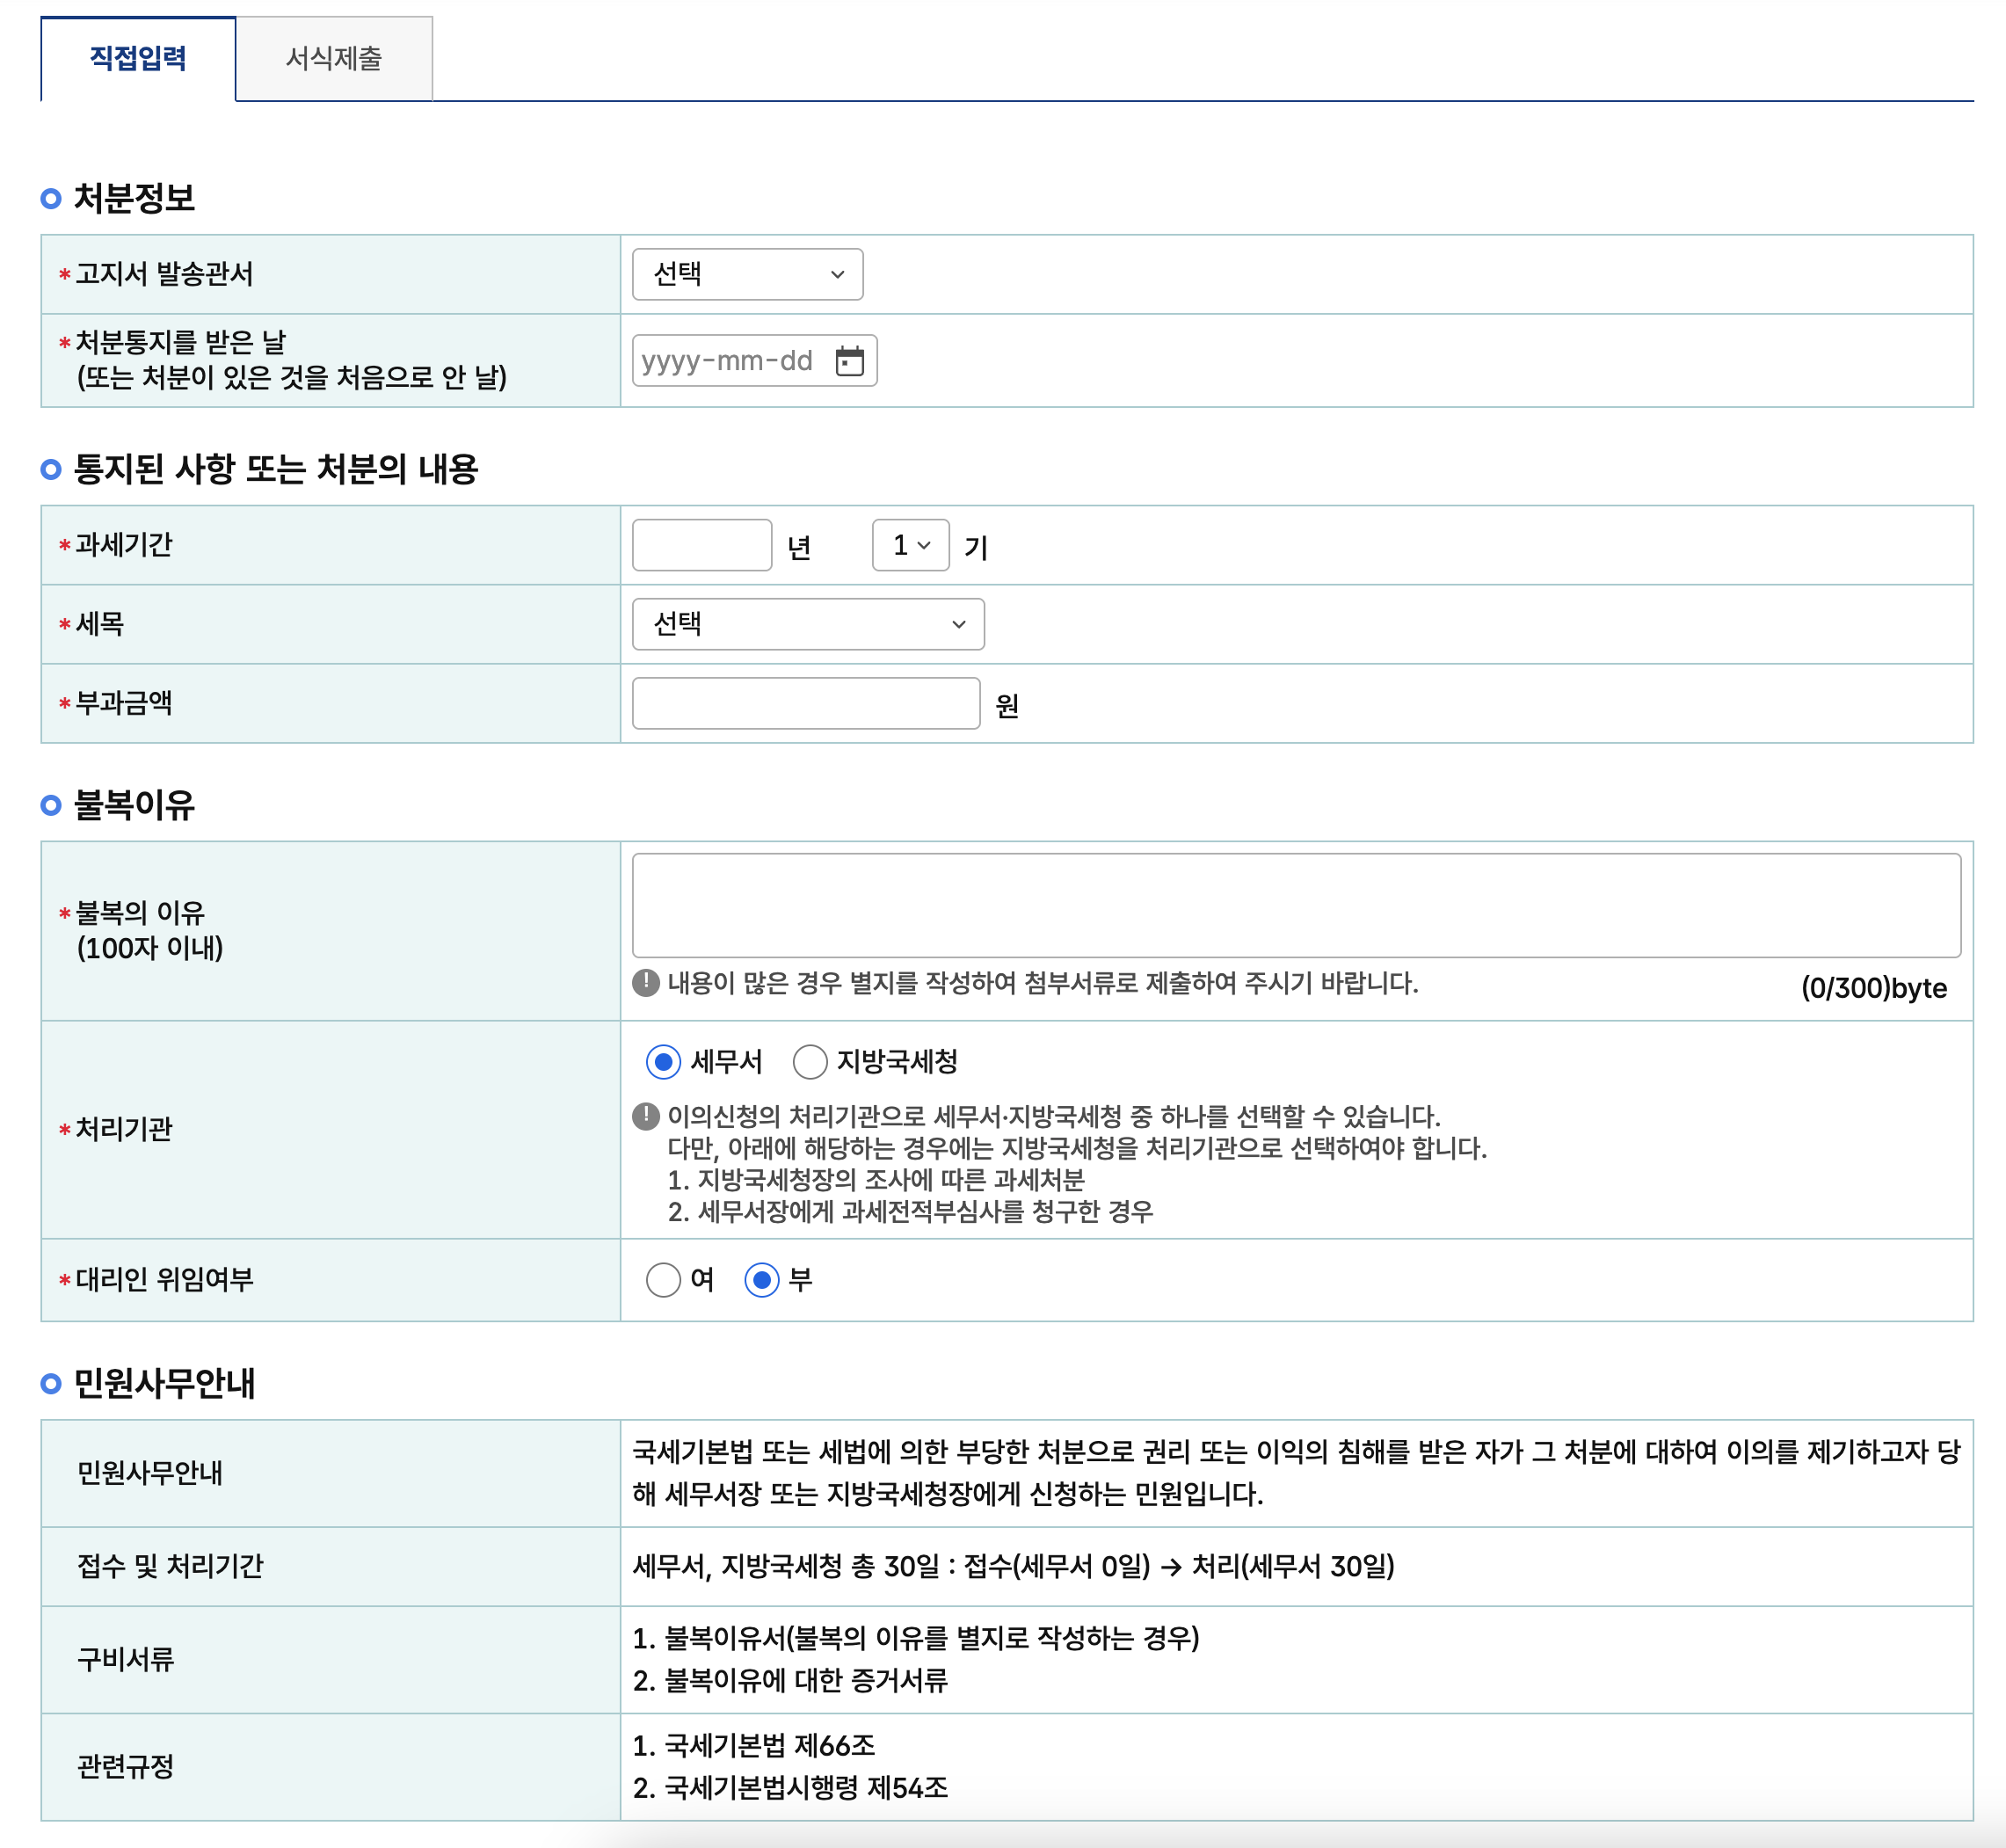Click info icon beside attachment notice
This screenshot has width=2006, height=1848.
646,983
